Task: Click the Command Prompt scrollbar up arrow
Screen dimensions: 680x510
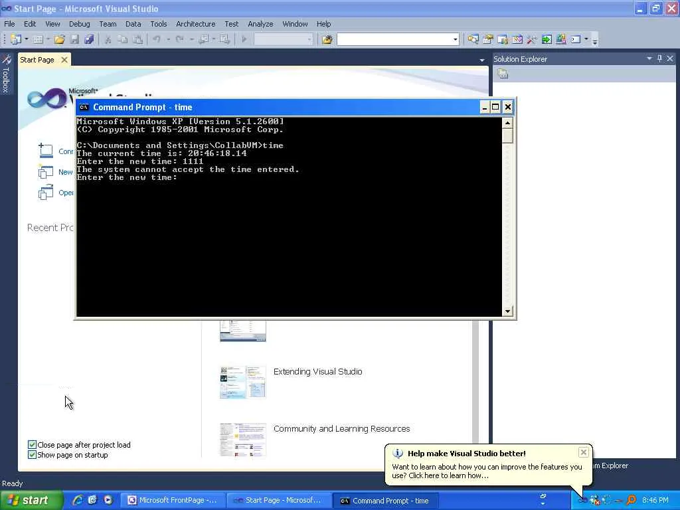Action: (507, 123)
